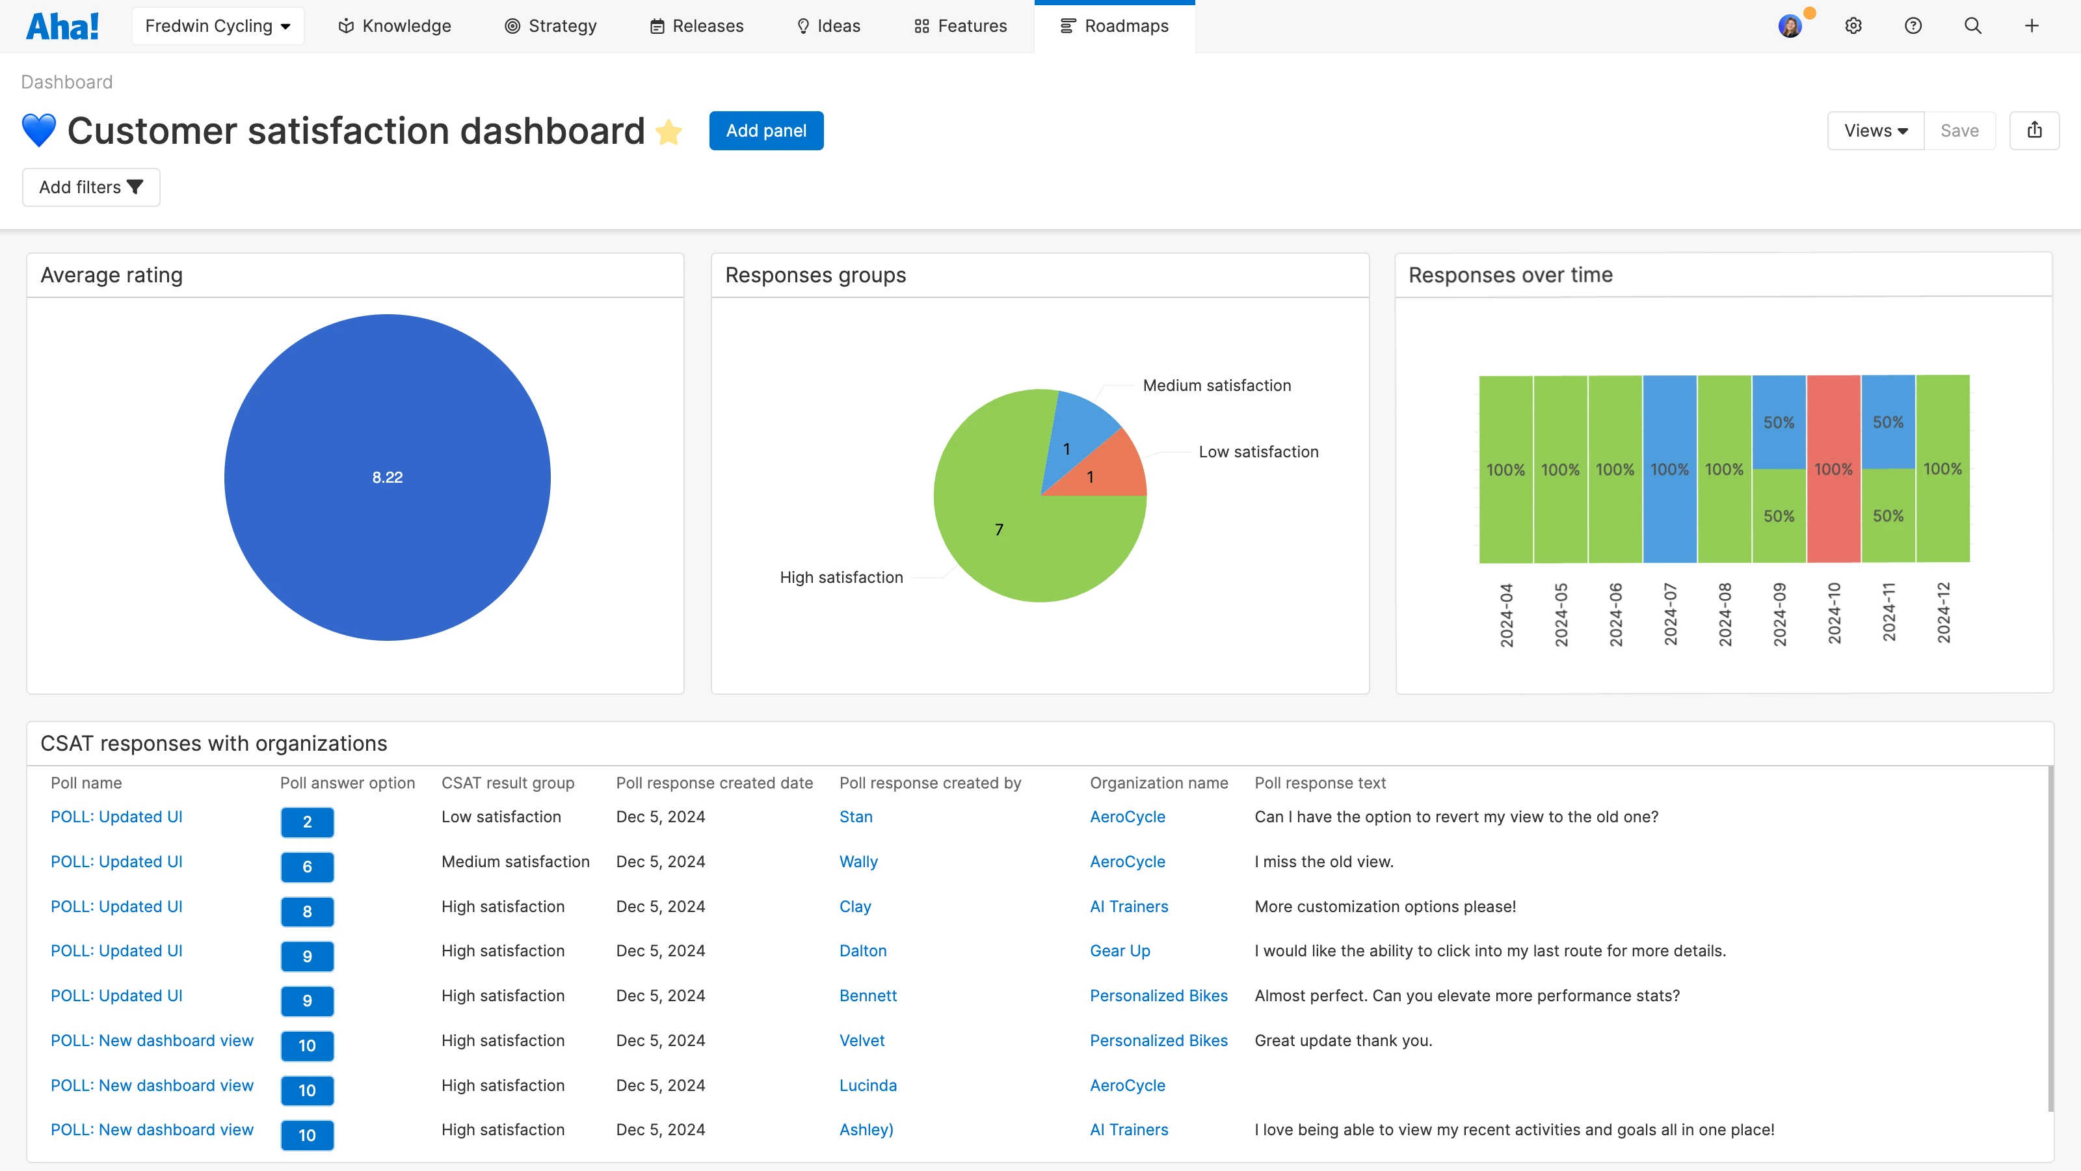Share the dashboard using the export icon
The height and width of the screenshot is (1171, 2081).
click(x=2035, y=130)
